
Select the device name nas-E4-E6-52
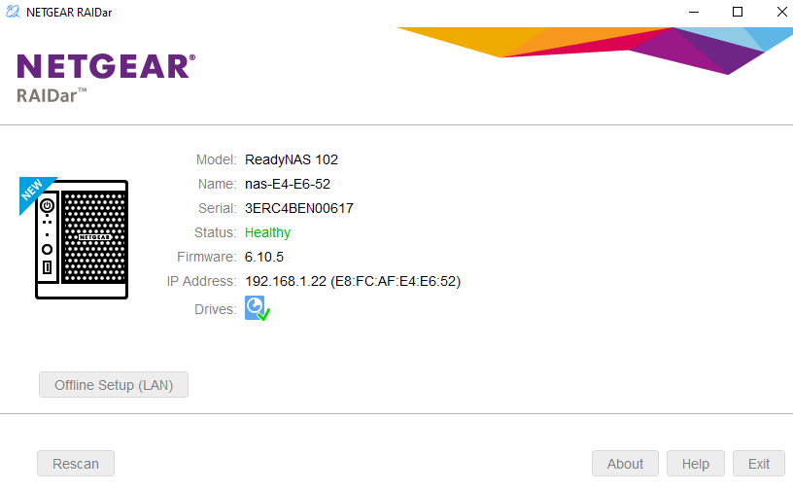point(288,184)
